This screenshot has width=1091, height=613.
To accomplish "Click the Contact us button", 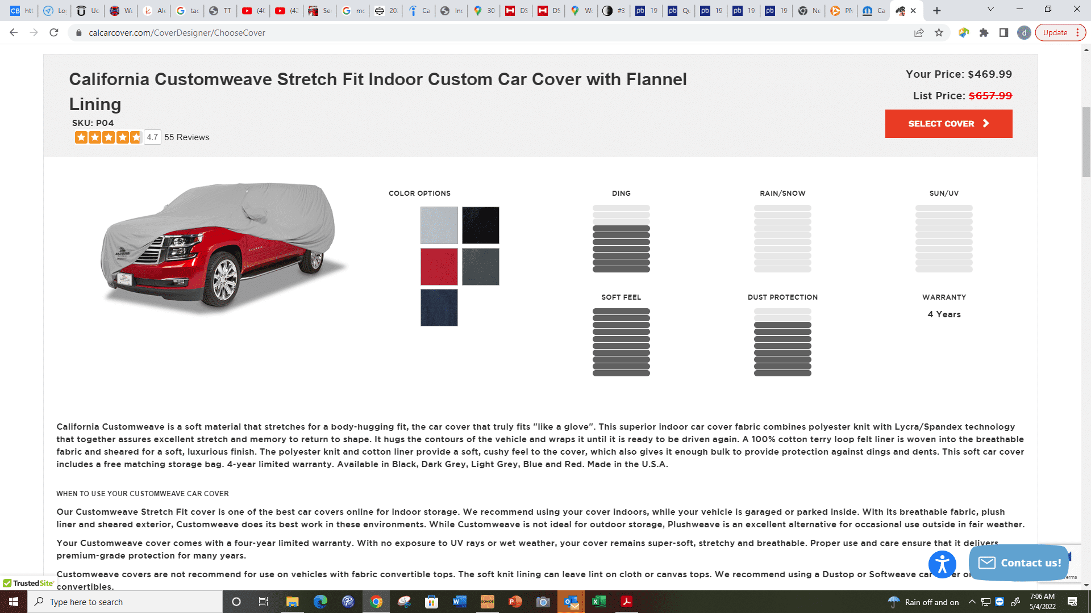I will click(x=1019, y=563).
